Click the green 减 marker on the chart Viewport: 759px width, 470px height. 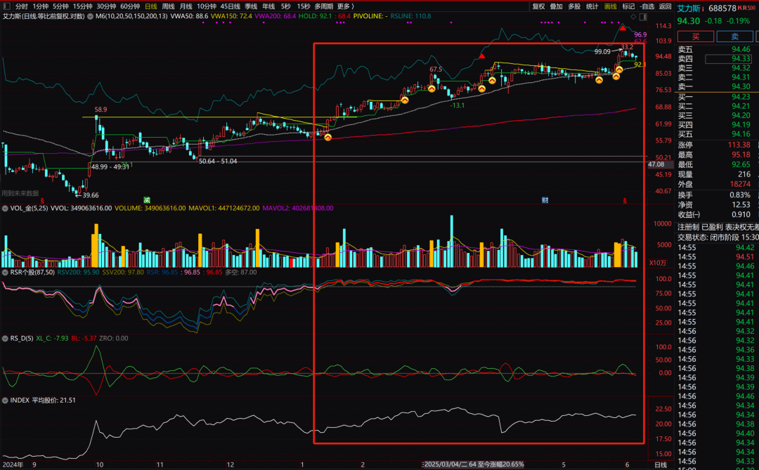147,200
